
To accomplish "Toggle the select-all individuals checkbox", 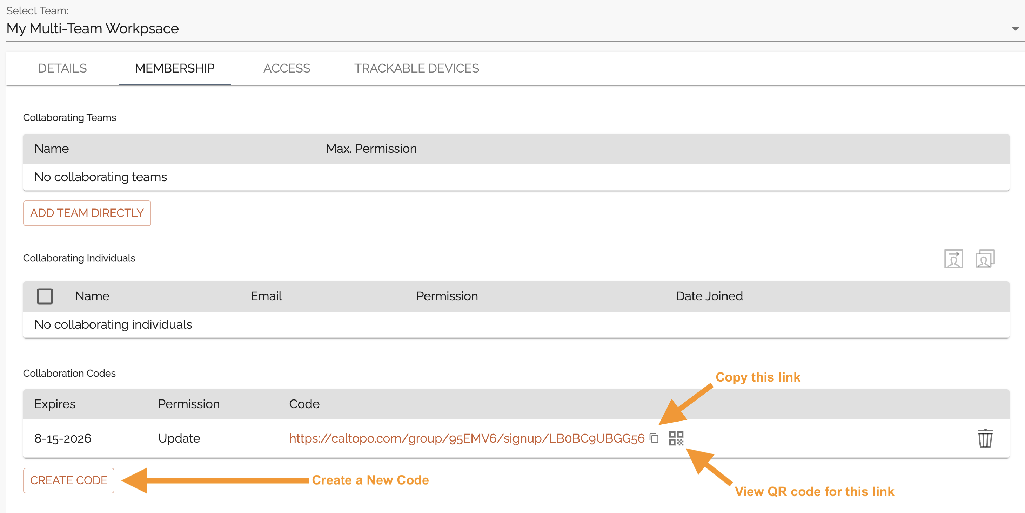I will tap(45, 296).
